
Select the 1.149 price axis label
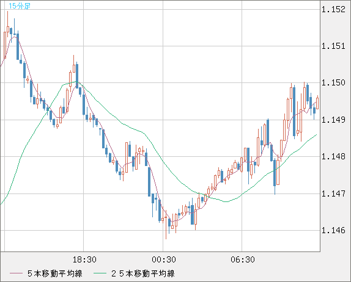click(x=333, y=120)
